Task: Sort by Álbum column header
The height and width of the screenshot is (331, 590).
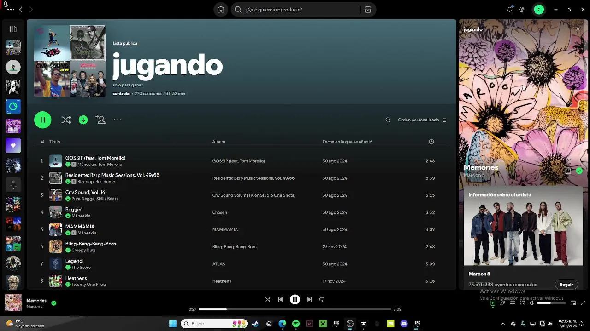Action: 218,142
